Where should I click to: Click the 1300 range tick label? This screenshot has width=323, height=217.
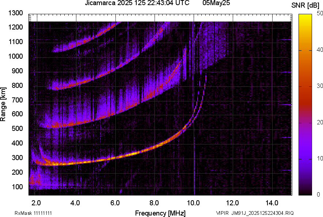[15, 13]
